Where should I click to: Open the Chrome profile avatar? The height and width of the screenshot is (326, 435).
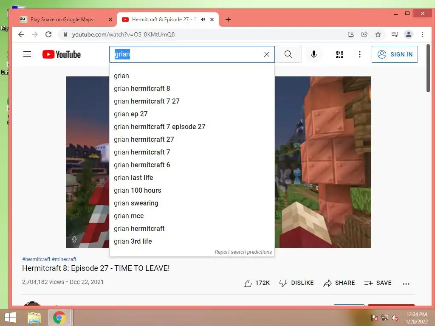(409, 34)
